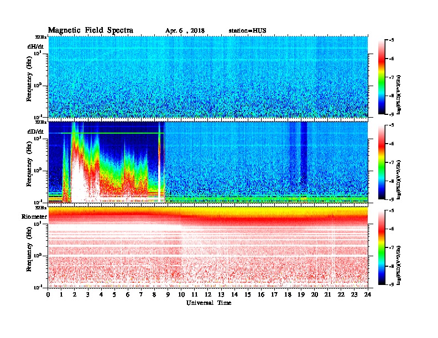Select hour "3" tick on Universal Time axis

pos(88,294)
